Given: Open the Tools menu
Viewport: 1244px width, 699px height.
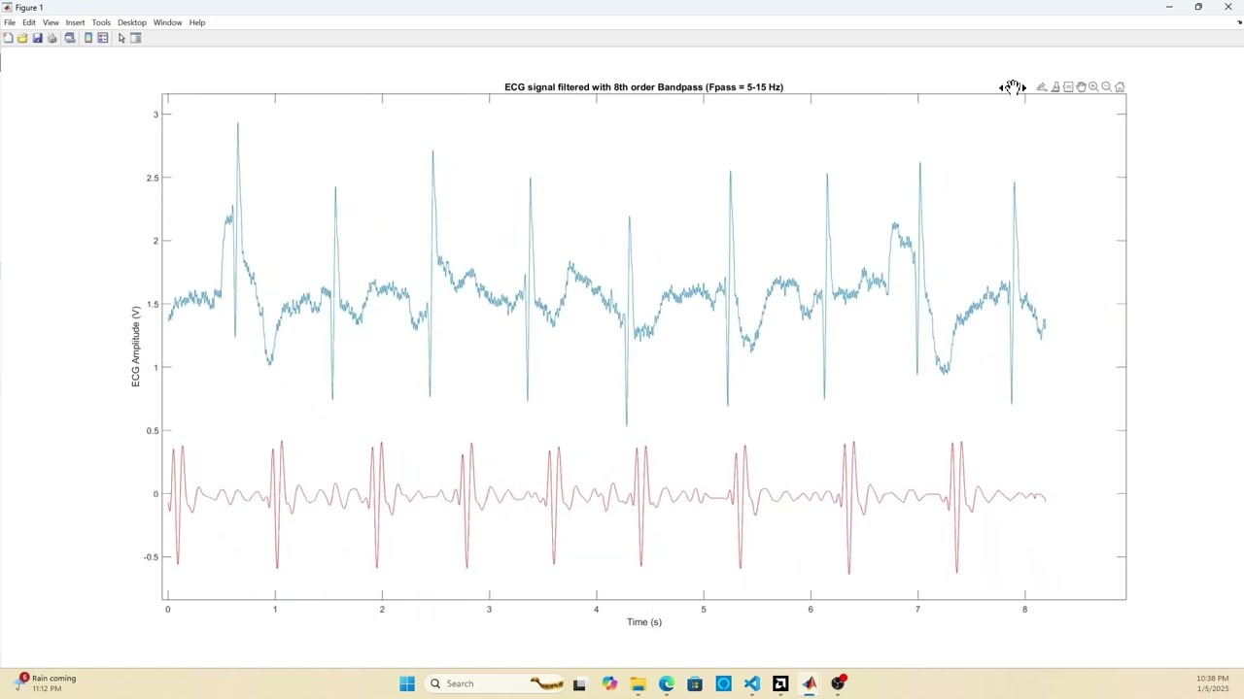Looking at the screenshot, I should pyautogui.click(x=101, y=22).
